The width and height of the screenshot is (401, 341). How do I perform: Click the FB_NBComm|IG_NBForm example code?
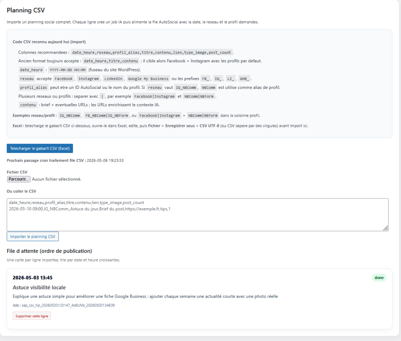107,115
